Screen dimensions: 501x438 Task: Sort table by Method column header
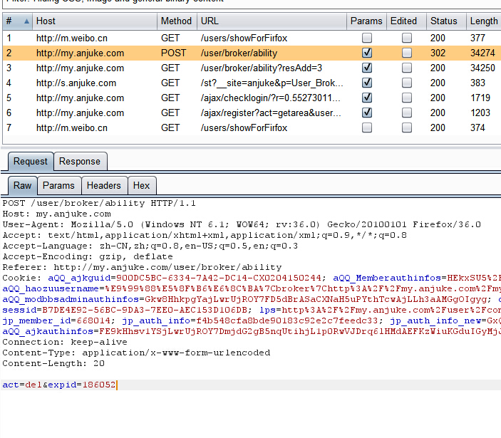pos(177,21)
